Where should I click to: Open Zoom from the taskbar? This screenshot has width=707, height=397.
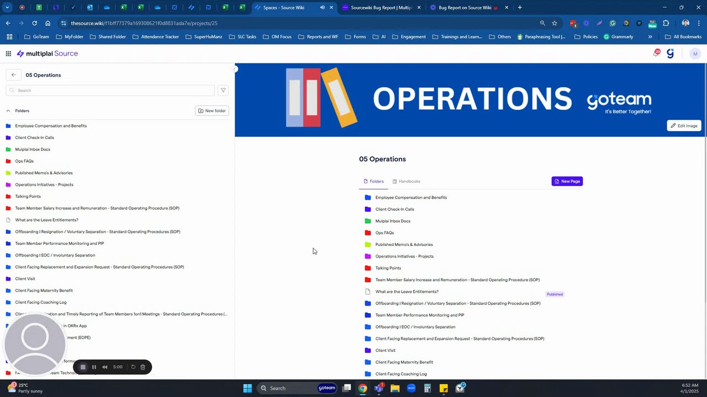411,388
